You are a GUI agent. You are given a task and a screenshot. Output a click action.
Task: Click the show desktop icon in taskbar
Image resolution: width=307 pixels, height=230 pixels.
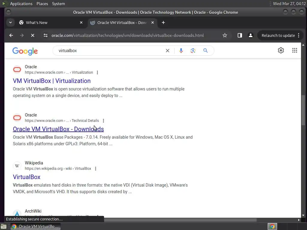[x=4, y=227]
